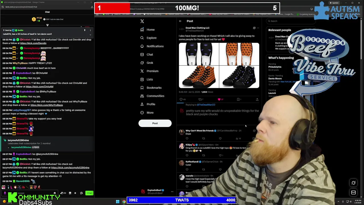Click Grok icon on Dead Man post
The height and width of the screenshot is (205, 364).
click(254, 28)
